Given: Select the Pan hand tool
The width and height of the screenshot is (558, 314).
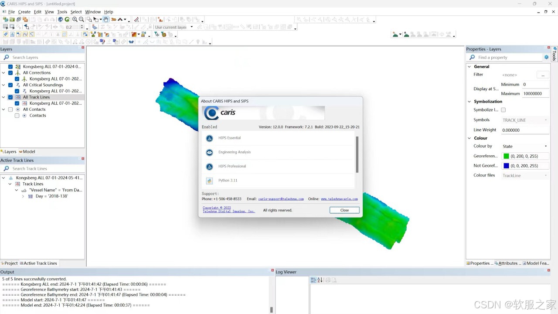Looking at the screenshot, I should [105, 19].
